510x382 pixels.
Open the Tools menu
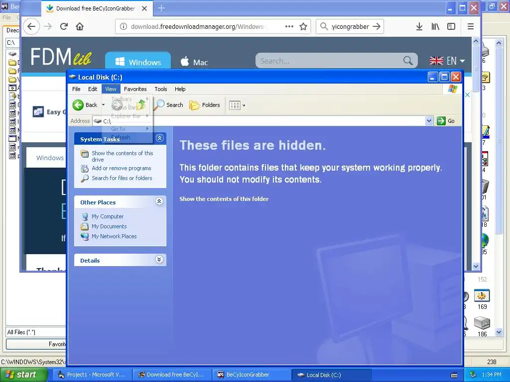point(161,89)
